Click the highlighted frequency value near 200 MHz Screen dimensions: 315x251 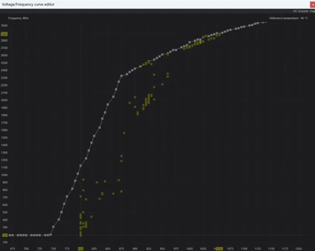5,235
